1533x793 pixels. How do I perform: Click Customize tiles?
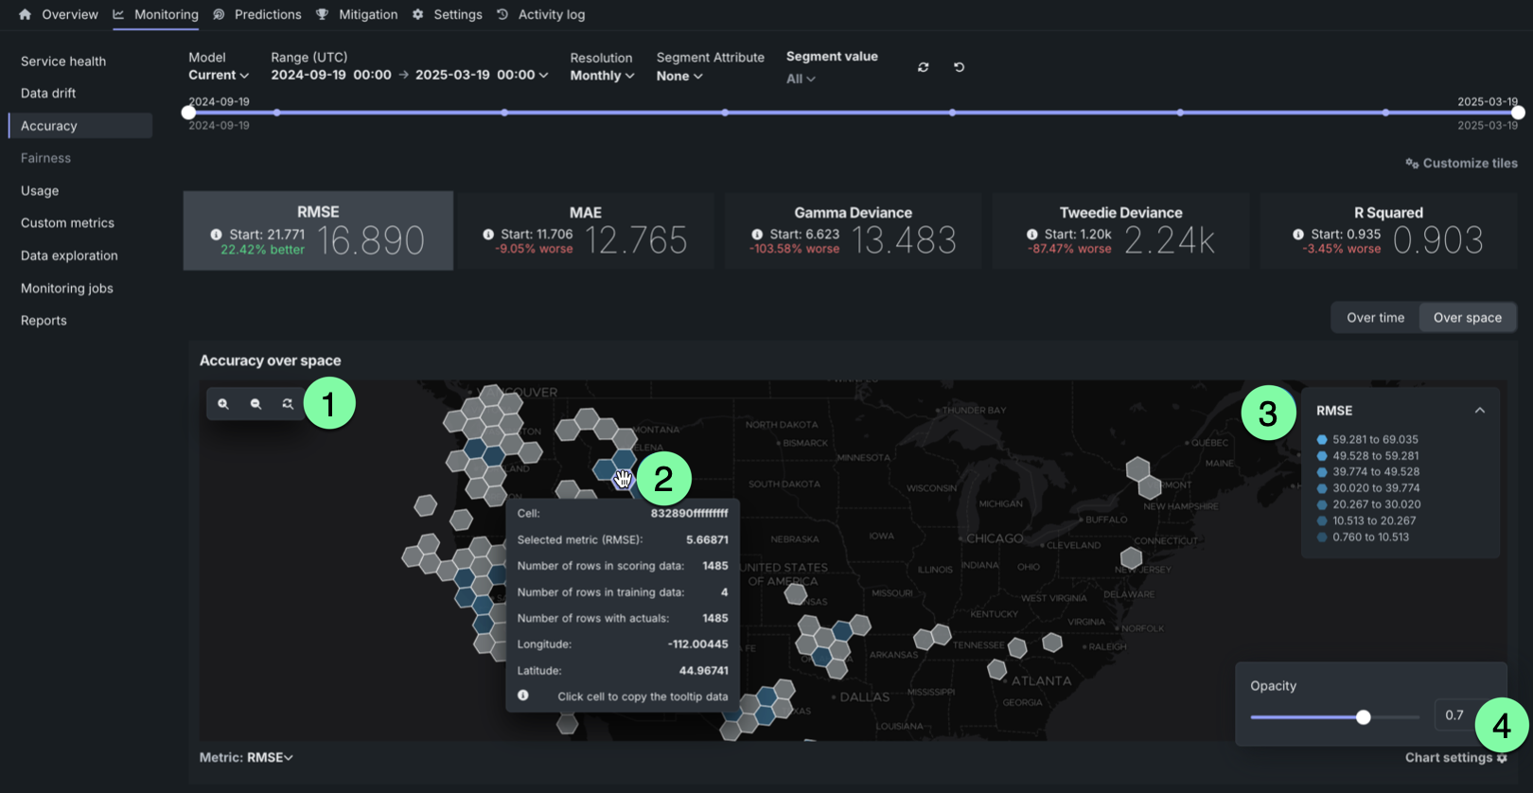point(1462,164)
